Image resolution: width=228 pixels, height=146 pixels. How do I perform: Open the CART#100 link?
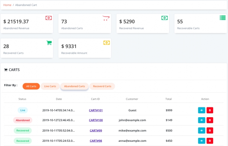96,120
